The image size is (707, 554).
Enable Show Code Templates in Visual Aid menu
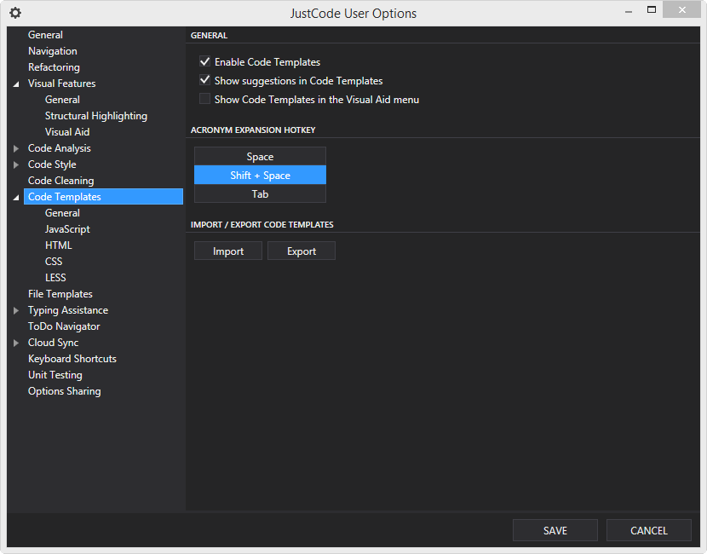click(204, 99)
